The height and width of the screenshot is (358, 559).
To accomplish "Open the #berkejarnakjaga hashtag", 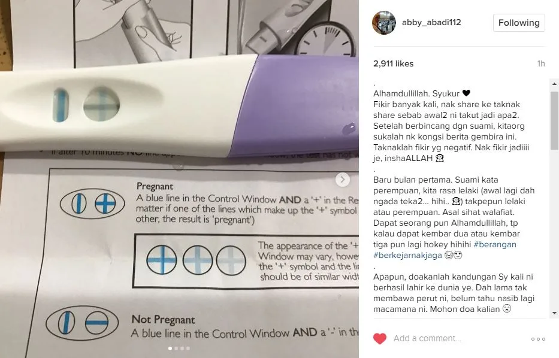I will [x=407, y=256].
